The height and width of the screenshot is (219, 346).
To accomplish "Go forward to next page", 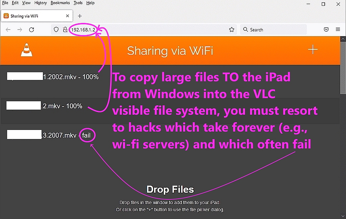I will coord(20,29).
